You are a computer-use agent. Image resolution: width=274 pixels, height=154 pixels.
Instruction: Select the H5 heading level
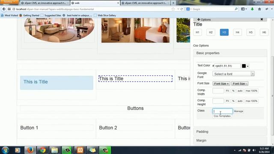pyautogui.click(x=250, y=33)
